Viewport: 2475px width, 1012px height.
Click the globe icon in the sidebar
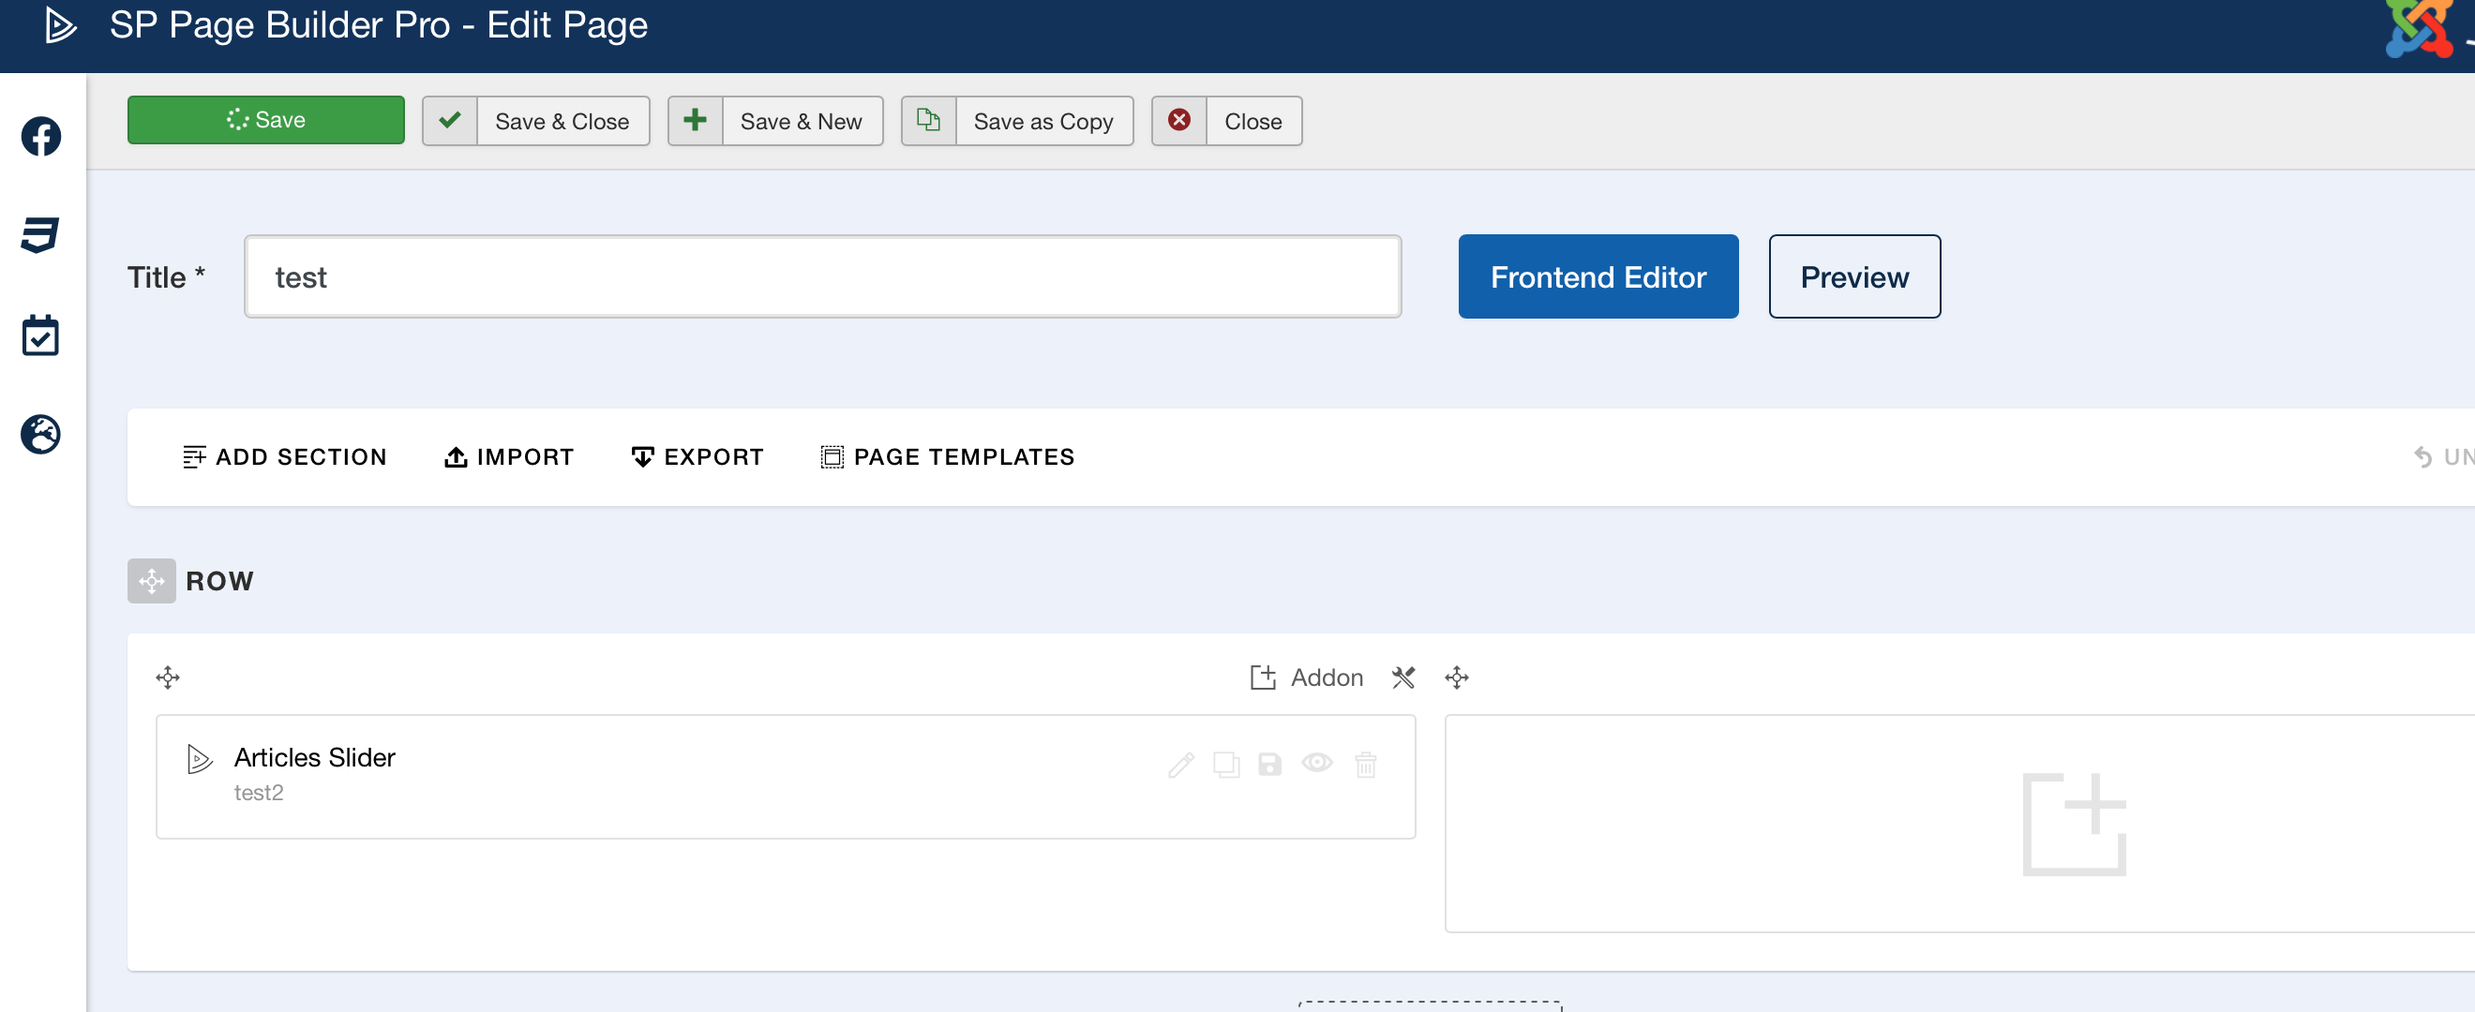click(41, 434)
